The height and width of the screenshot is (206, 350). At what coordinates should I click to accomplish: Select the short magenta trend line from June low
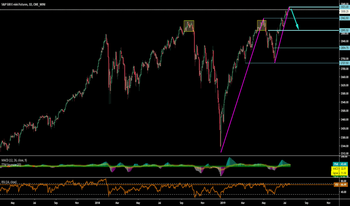coord(282,35)
